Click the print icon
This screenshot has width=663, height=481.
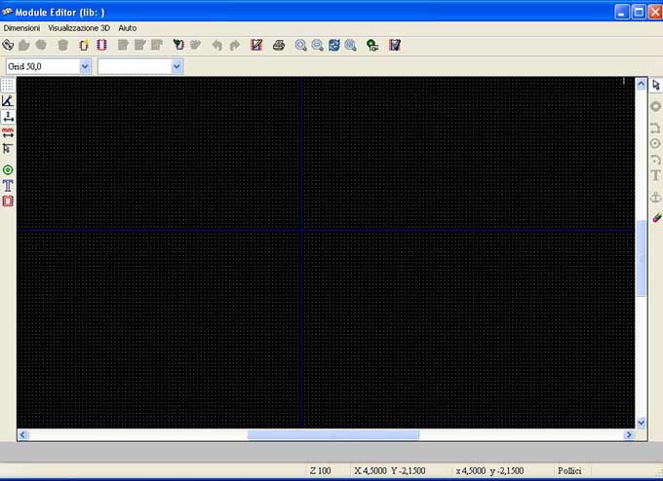[279, 45]
